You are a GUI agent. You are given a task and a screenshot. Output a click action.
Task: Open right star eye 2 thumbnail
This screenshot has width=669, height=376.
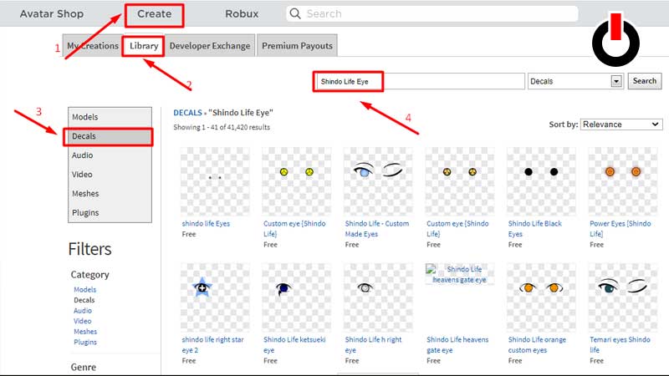(215, 297)
